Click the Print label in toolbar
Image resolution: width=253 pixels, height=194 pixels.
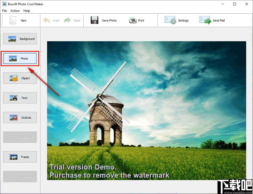point(141,20)
